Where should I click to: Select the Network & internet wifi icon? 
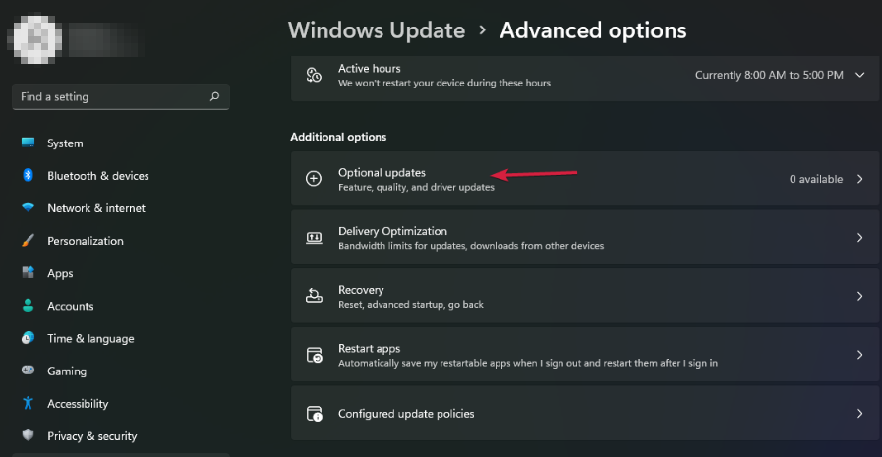(x=29, y=208)
